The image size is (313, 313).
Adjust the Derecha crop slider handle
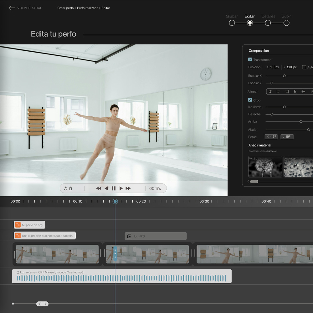[272, 114]
